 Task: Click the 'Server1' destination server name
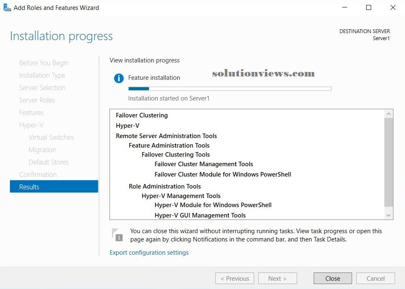tap(381, 38)
